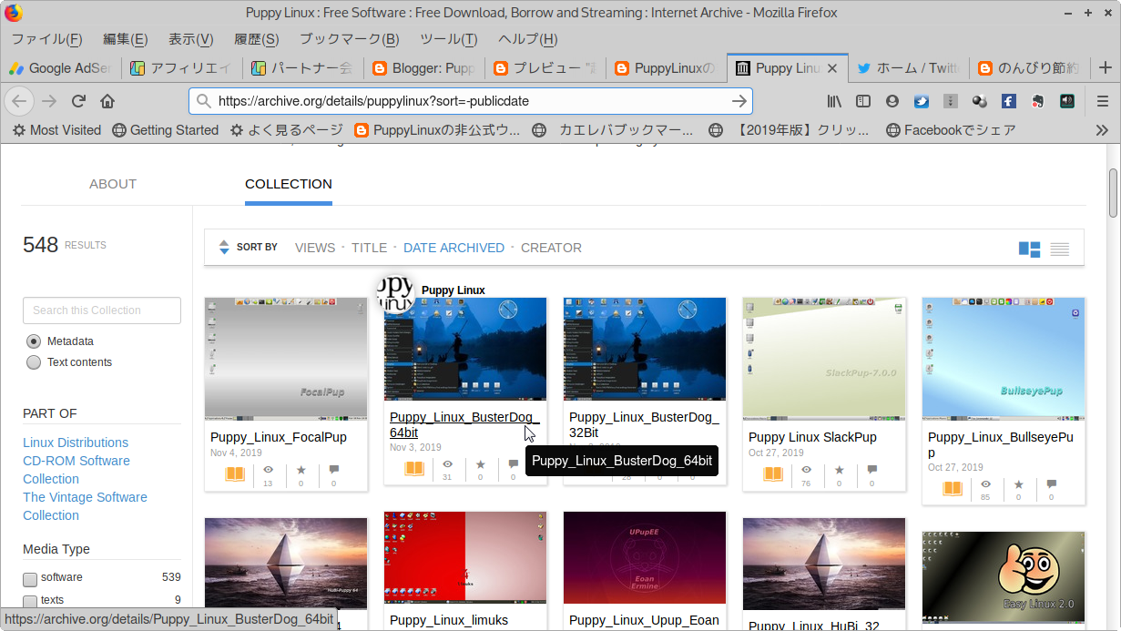Click favorites star on Puppy Linux SlackPup
1121x631 pixels.
(x=839, y=470)
